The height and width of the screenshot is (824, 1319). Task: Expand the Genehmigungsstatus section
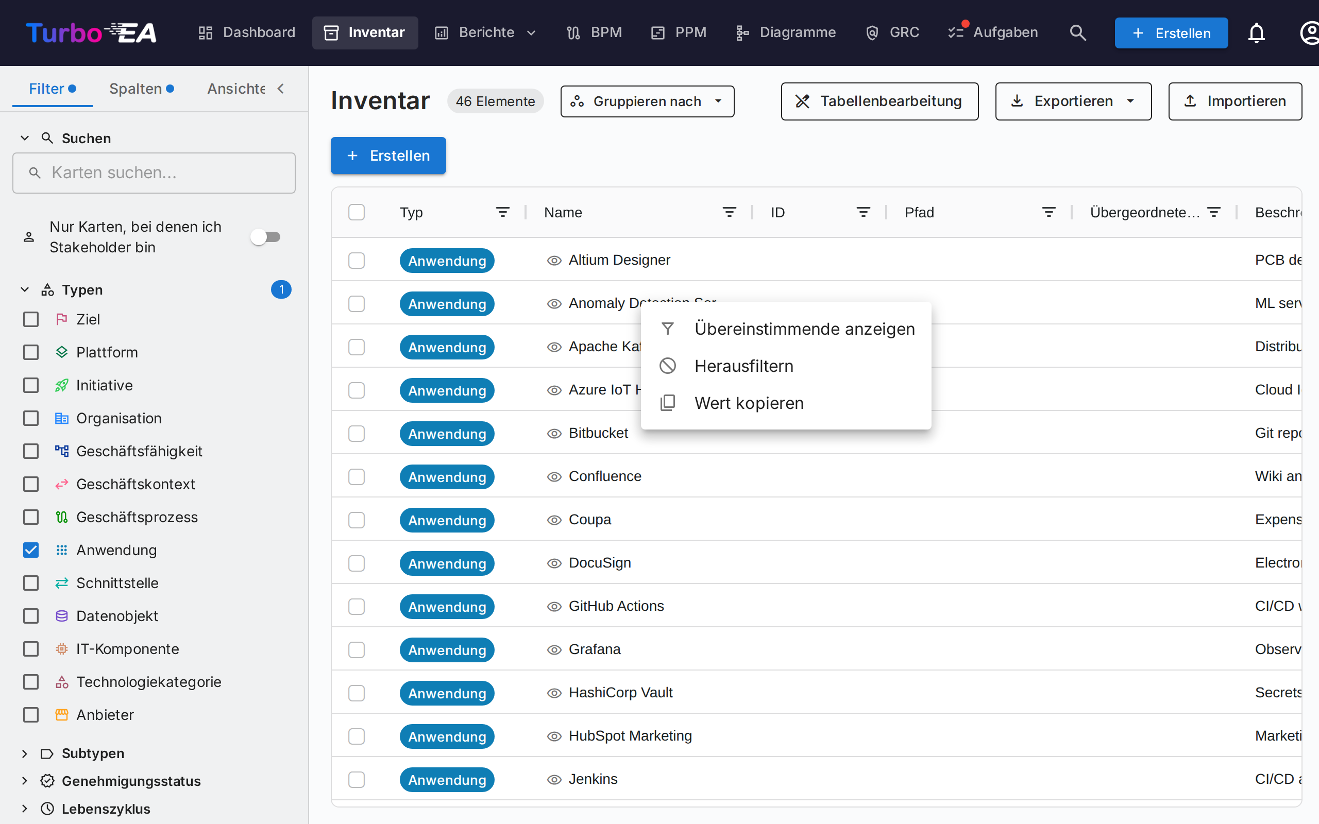coord(25,781)
